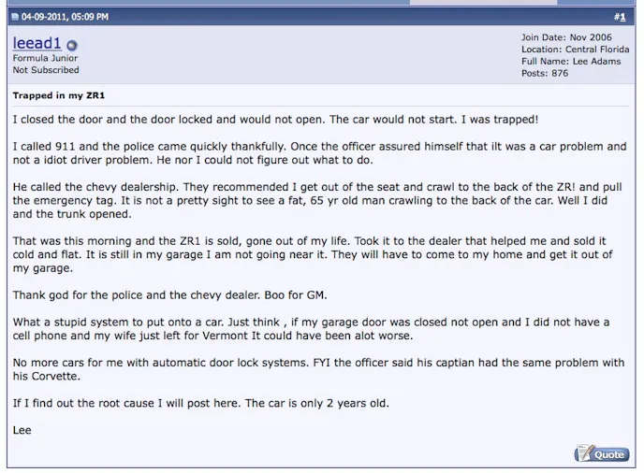Click the paragraph starting 'I called 911'
The width and height of the screenshot is (644, 473).
pos(319,153)
